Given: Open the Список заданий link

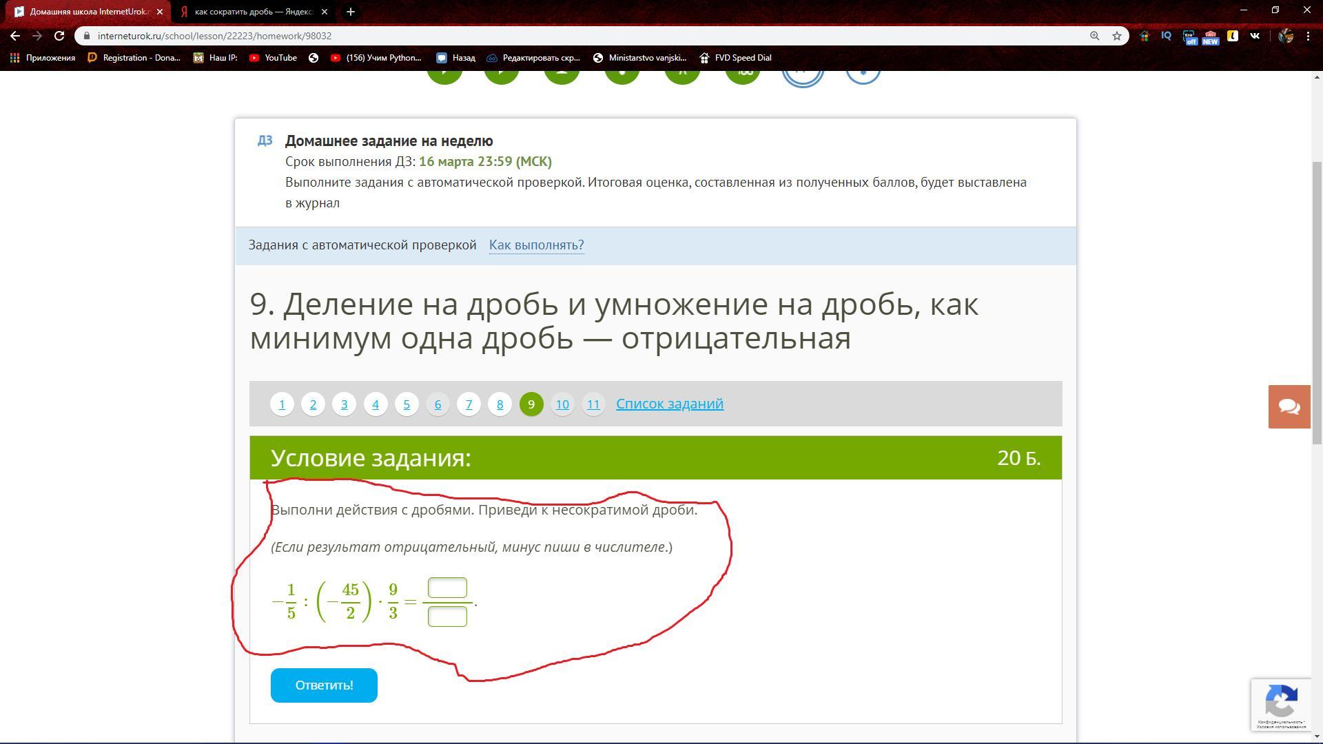Looking at the screenshot, I should click(x=669, y=404).
